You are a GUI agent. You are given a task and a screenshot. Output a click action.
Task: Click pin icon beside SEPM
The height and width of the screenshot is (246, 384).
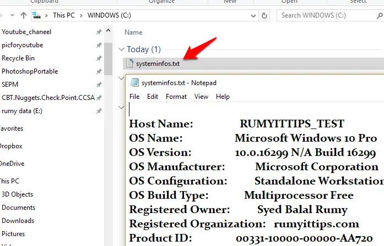[99, 85]
